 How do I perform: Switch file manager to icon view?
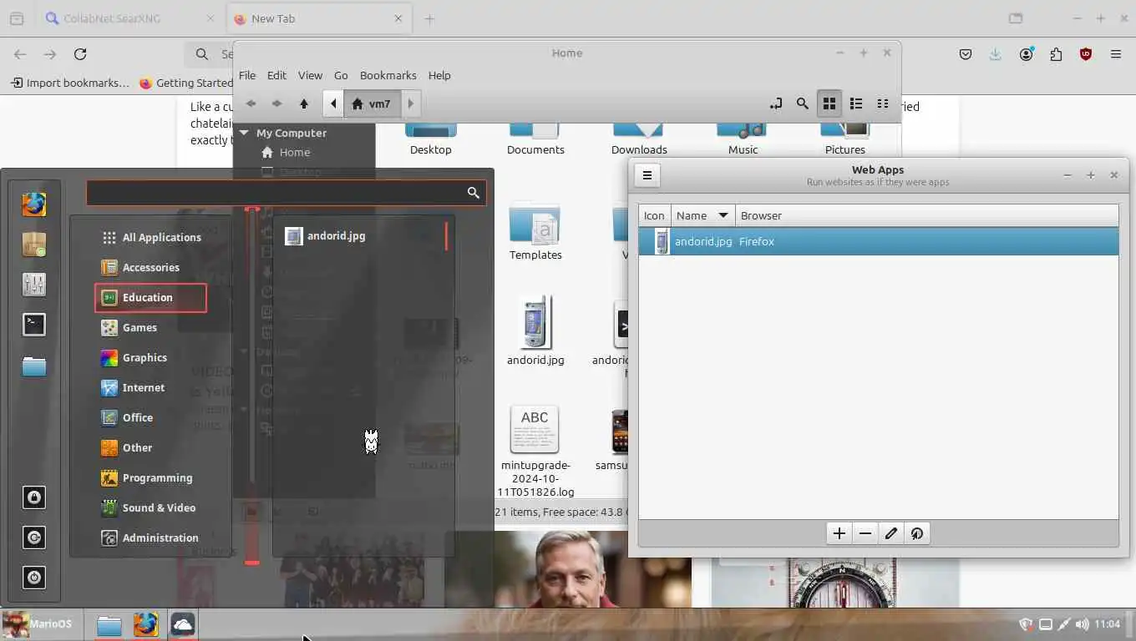829,103
